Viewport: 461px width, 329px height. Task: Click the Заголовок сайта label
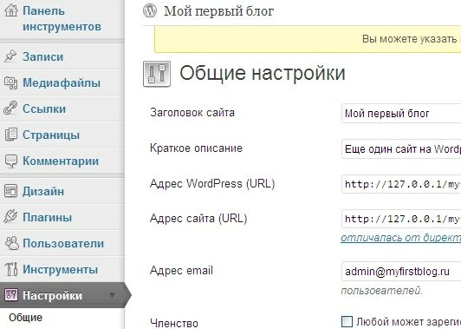[x=192, y=112]
